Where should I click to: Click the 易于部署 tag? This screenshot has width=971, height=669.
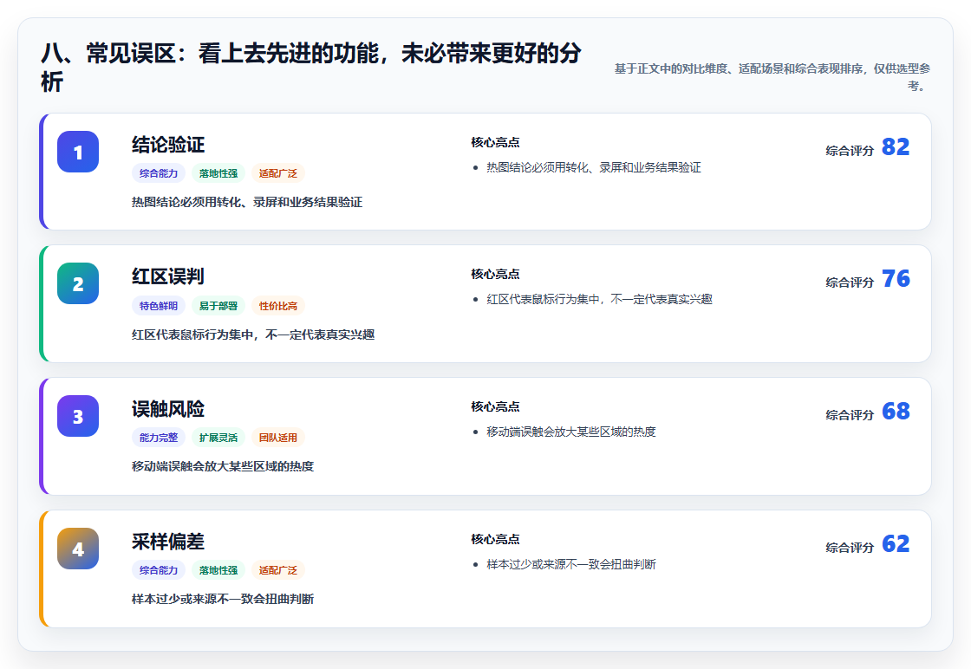point(218,306)
